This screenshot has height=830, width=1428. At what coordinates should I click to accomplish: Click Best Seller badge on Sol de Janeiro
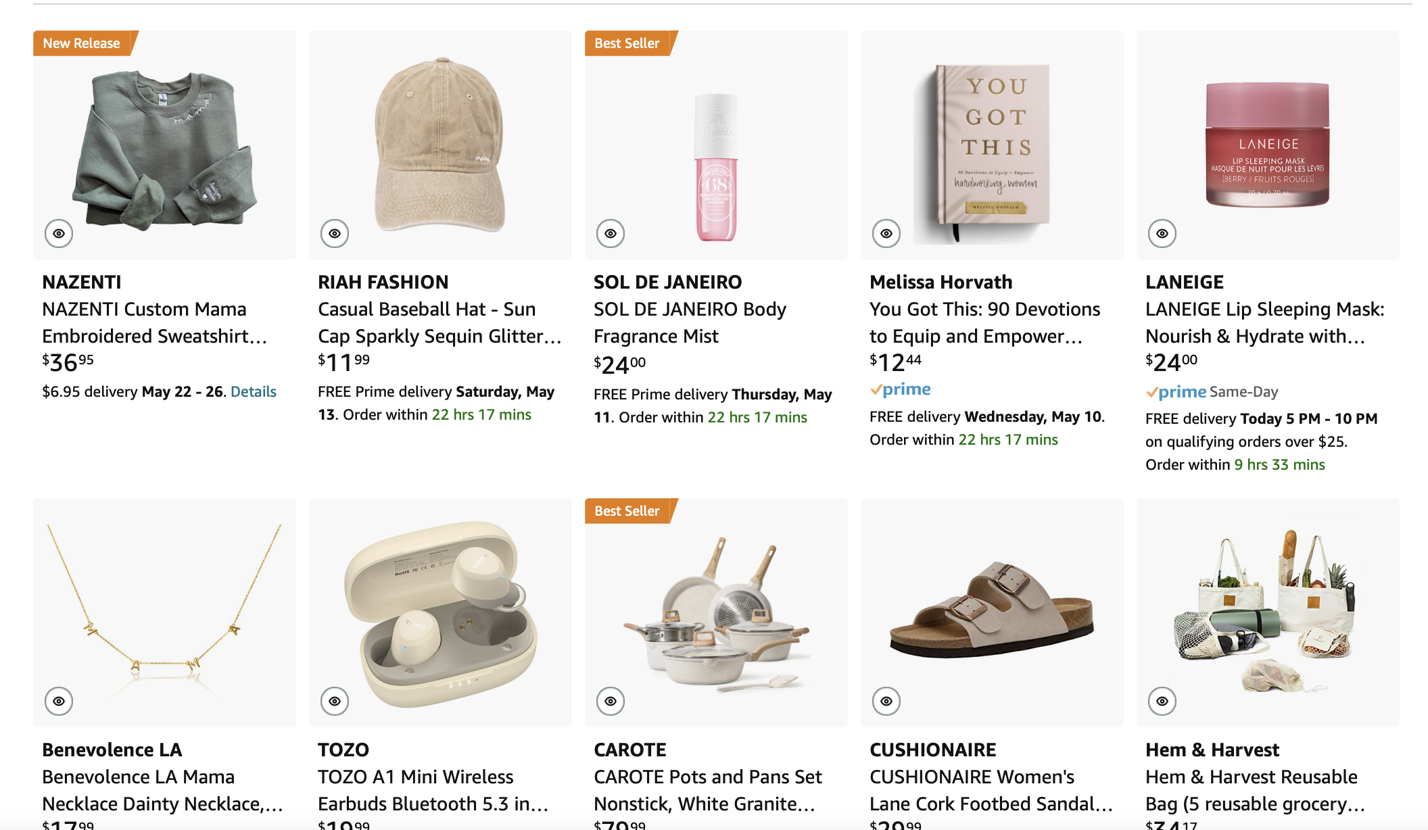coord(627,43)
